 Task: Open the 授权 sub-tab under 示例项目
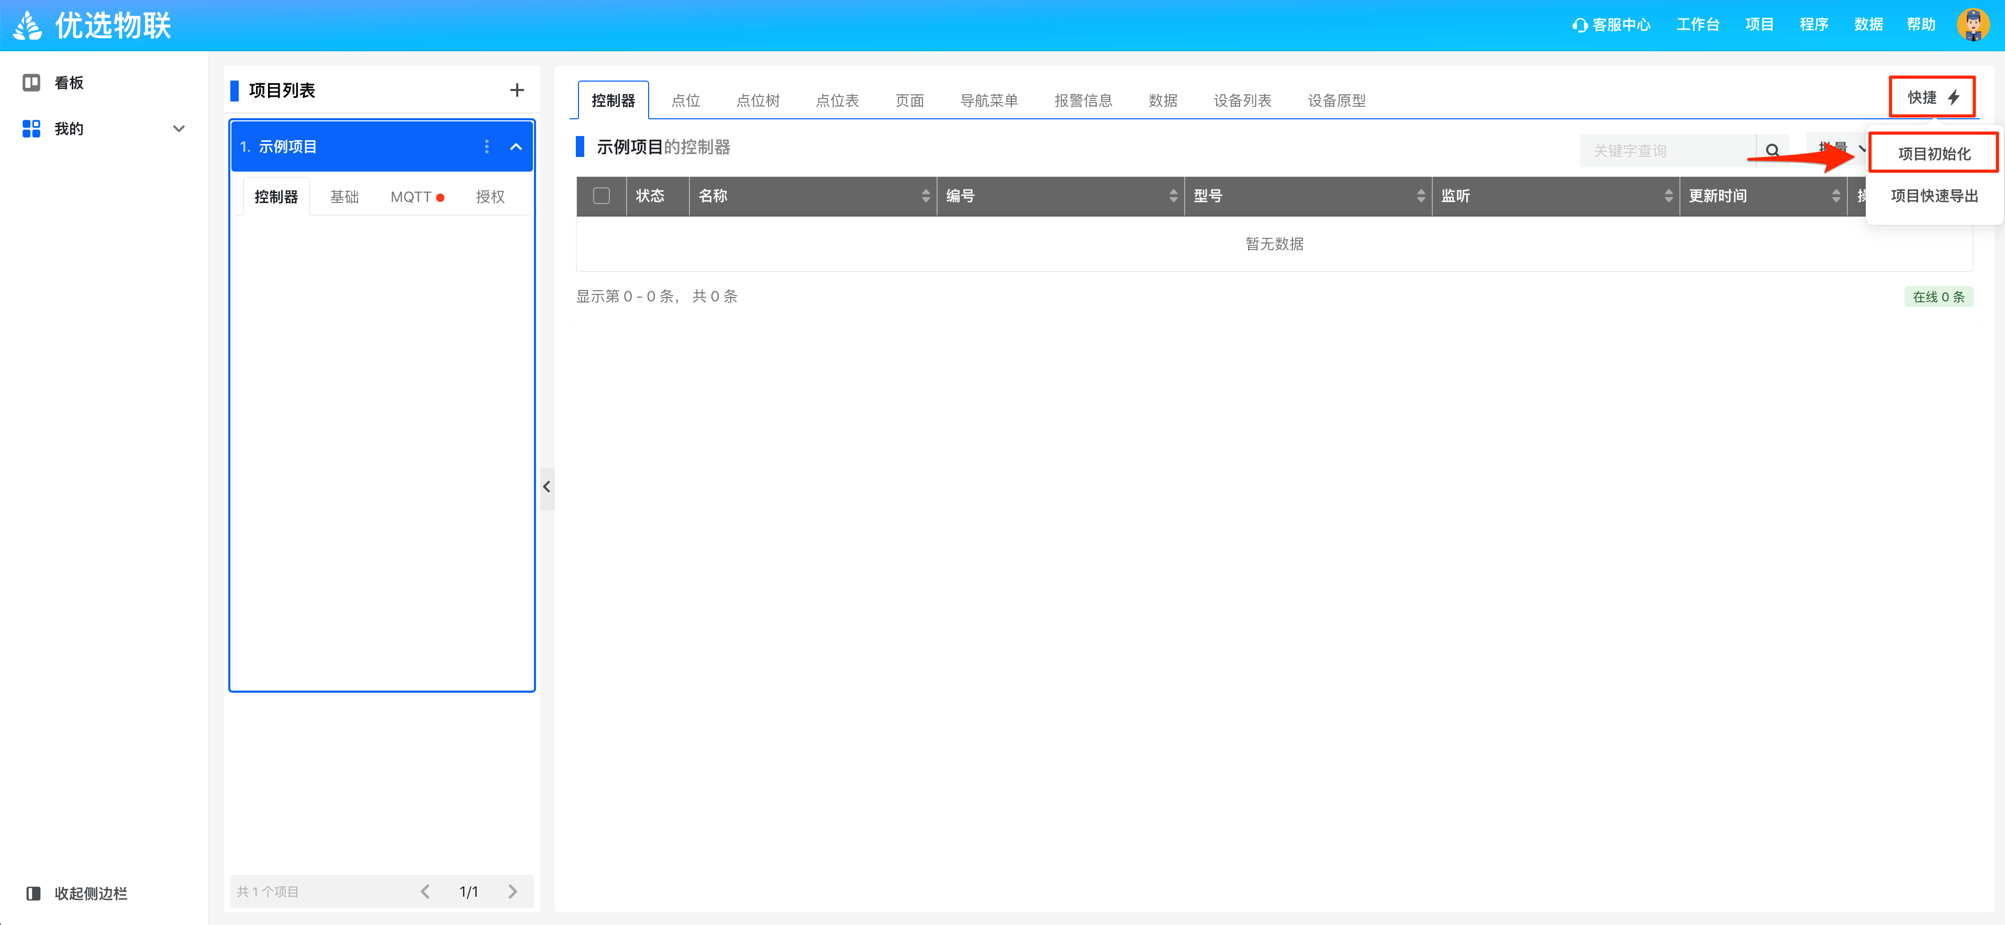(x=491, y=197)
